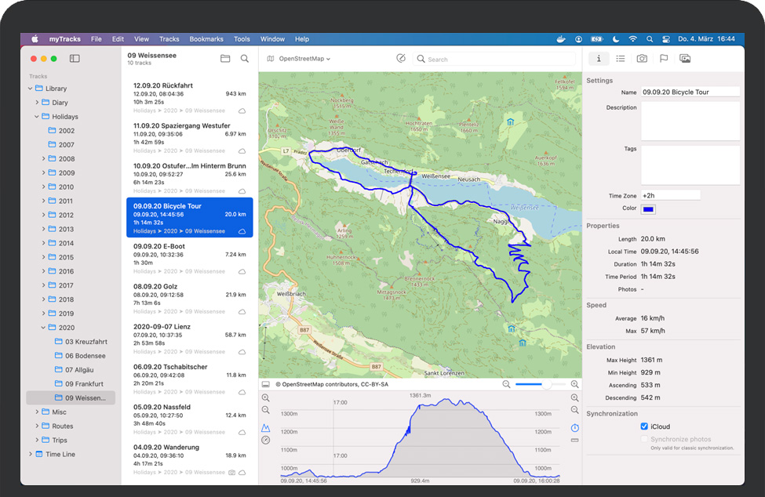The width and height of the screenshot is (765, 497).
Task: Click the folder icon in track list header
Action: (x=225, y=59)
